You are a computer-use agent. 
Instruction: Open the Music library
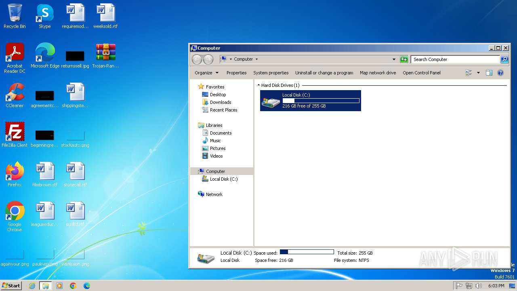click(x=215, y=141)
